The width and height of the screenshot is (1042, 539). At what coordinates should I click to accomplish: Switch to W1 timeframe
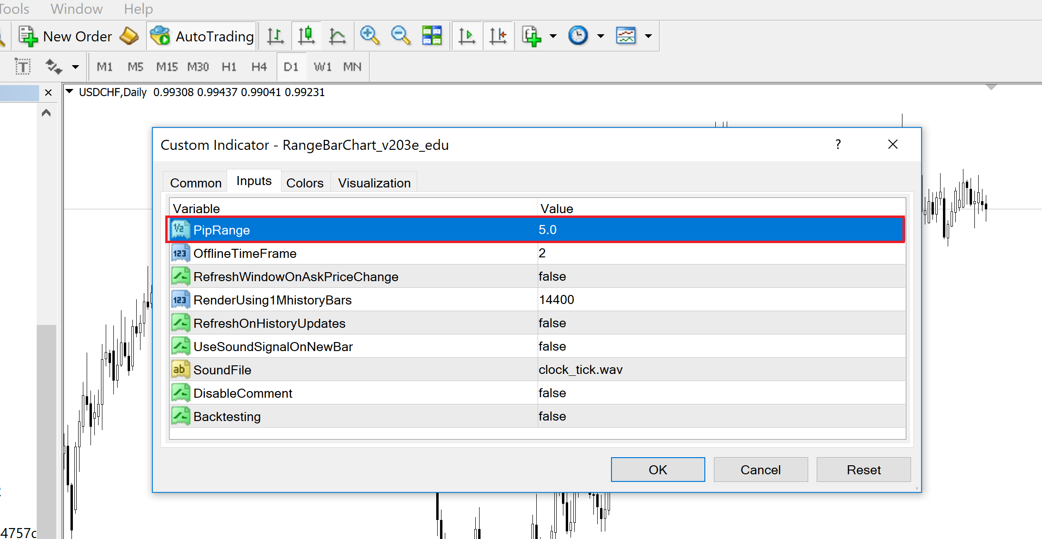[322, 67]
